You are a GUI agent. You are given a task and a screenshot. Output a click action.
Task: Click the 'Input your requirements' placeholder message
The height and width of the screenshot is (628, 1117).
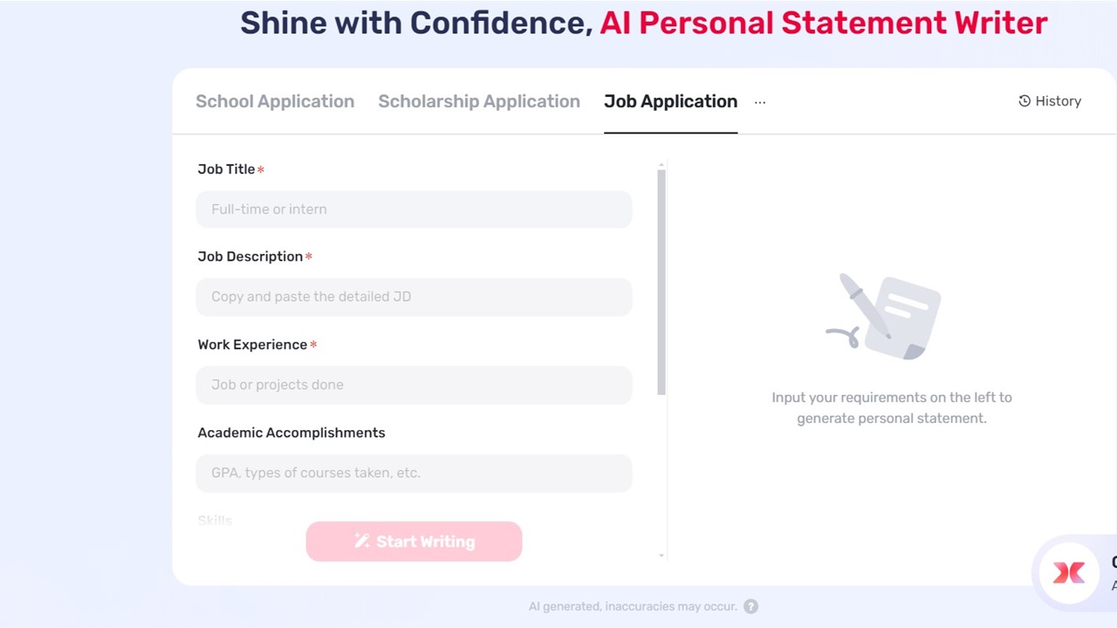pyautogui.click(x=891, y=407)
